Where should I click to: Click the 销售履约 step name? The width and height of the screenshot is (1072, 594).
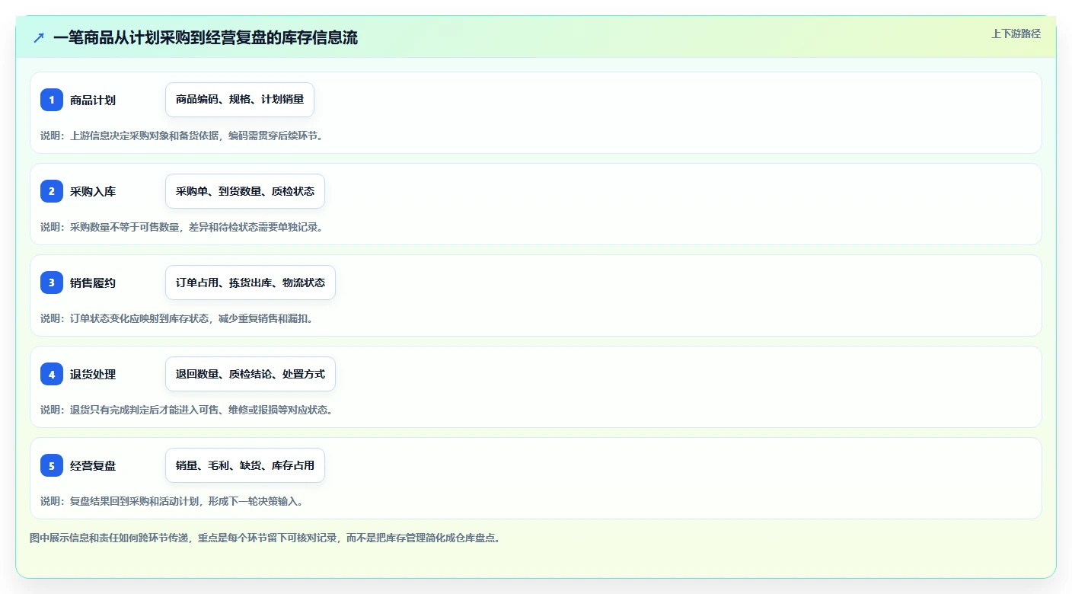click(x=93, y=283)
